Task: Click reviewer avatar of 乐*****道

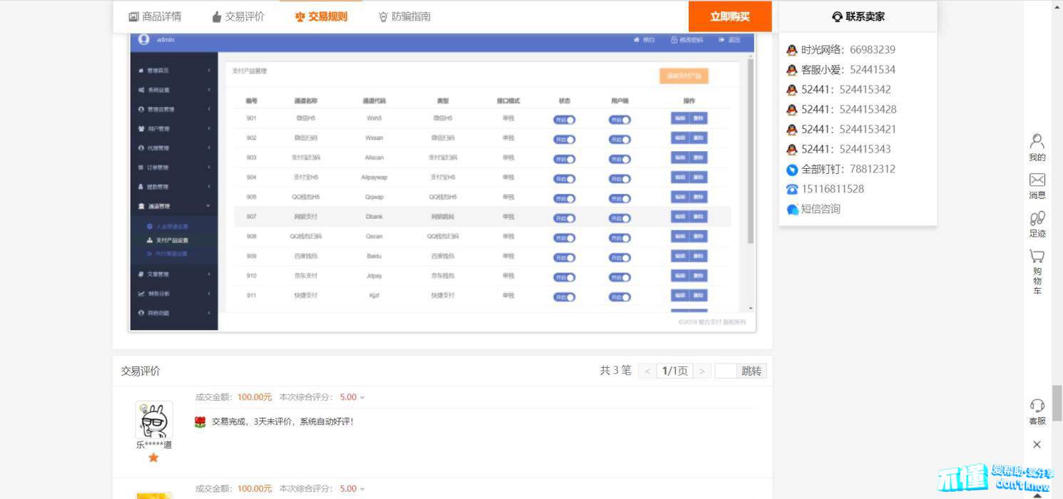Action: (154, 420)
